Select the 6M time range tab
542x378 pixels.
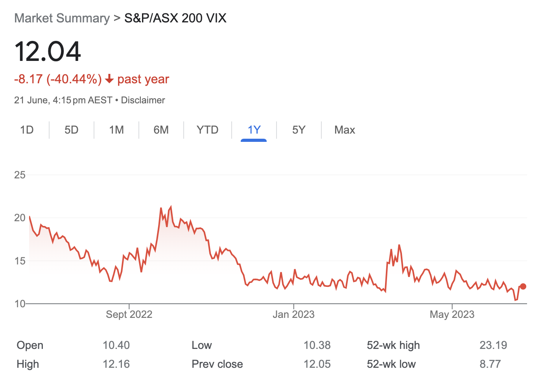click(161, 130)
